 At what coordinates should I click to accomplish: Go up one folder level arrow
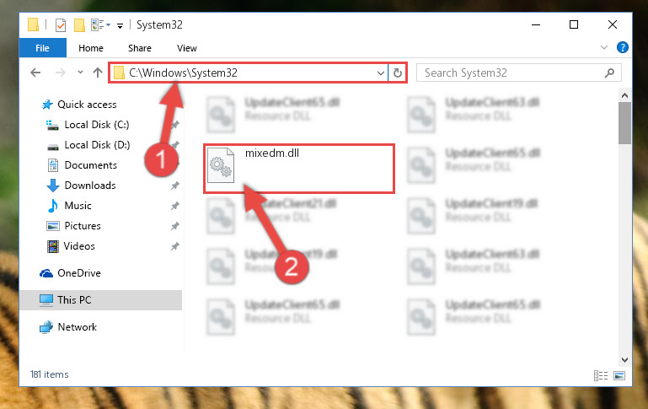point(98,73)
